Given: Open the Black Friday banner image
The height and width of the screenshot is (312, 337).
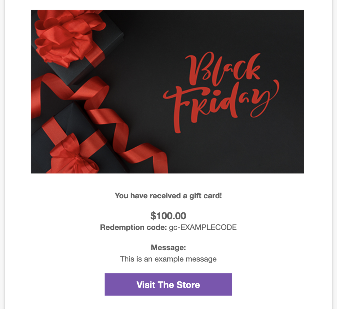Looking at the screenshot, I should coord(167,91).
